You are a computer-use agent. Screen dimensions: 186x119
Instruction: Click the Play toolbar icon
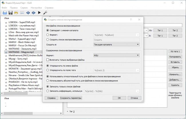pos(39,12)
